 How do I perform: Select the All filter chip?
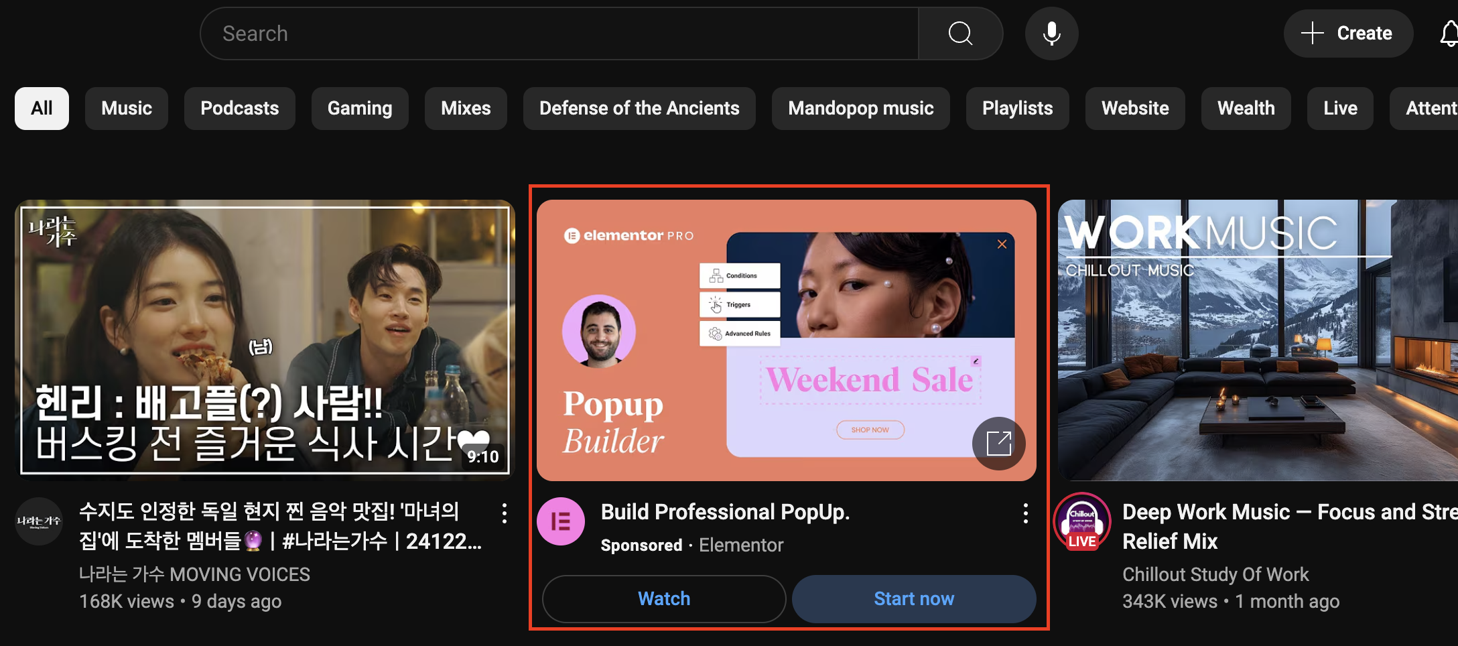[42, 109]
